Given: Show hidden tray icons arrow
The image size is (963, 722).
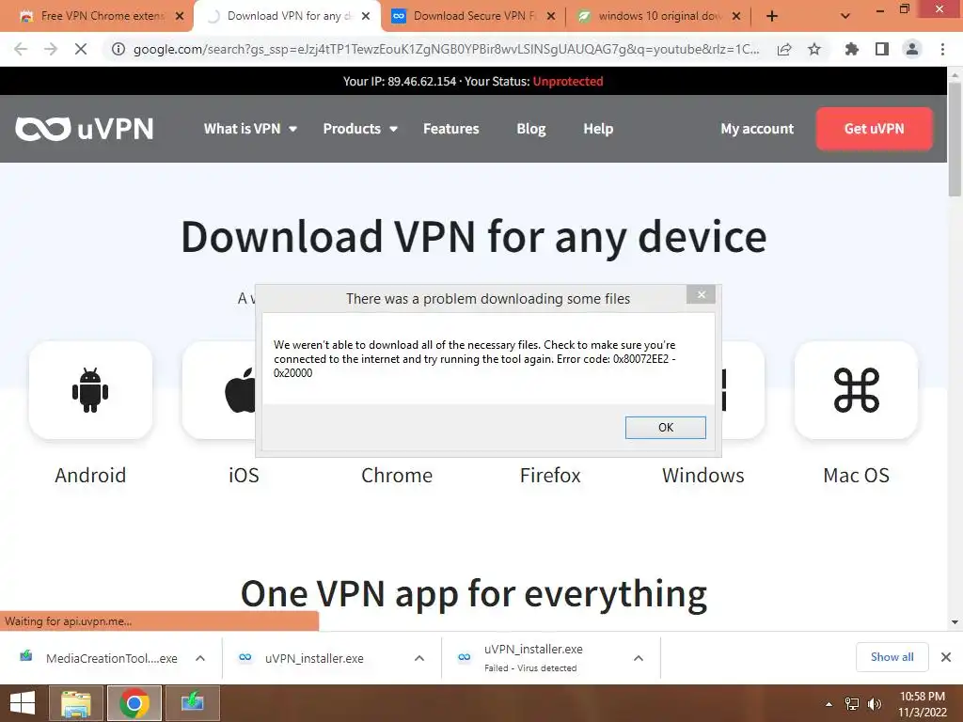Looking at the screenshot, I should [x=829, y=704].
